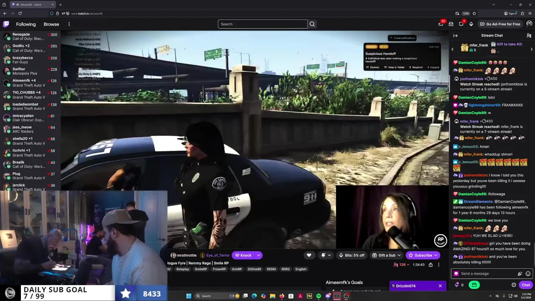This screenshot has width=535, height=301.
Task: Click the SmileRP tag
Action: click(x=201, y=269)
